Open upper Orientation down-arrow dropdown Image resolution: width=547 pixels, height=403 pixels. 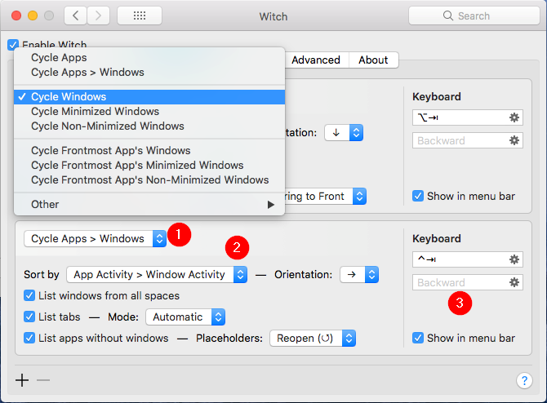point(344,133)
